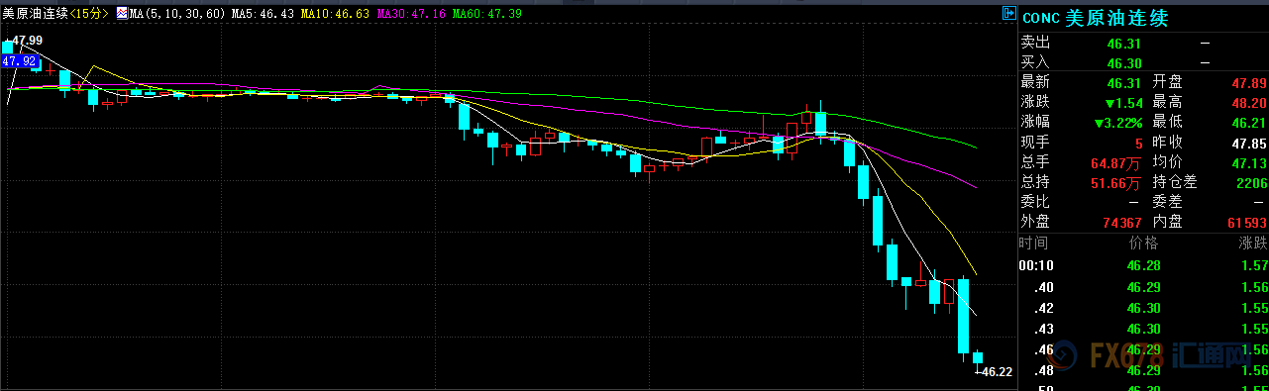Open the MA(5,10,30,60) parameter settings

[176, 15]
